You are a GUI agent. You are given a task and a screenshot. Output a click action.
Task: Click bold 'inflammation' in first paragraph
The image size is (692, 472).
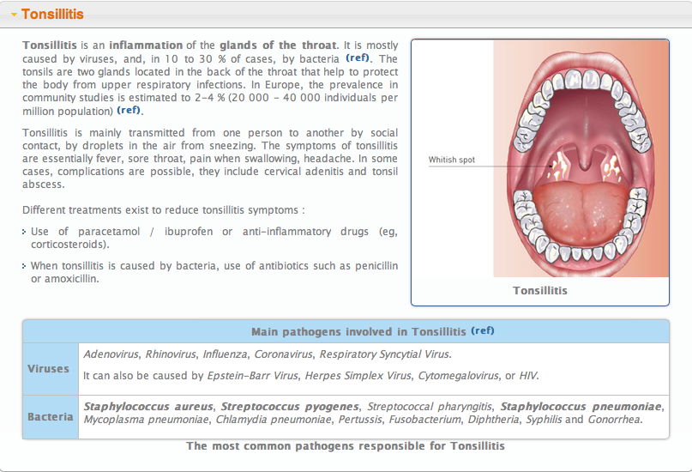pos(146,45)
